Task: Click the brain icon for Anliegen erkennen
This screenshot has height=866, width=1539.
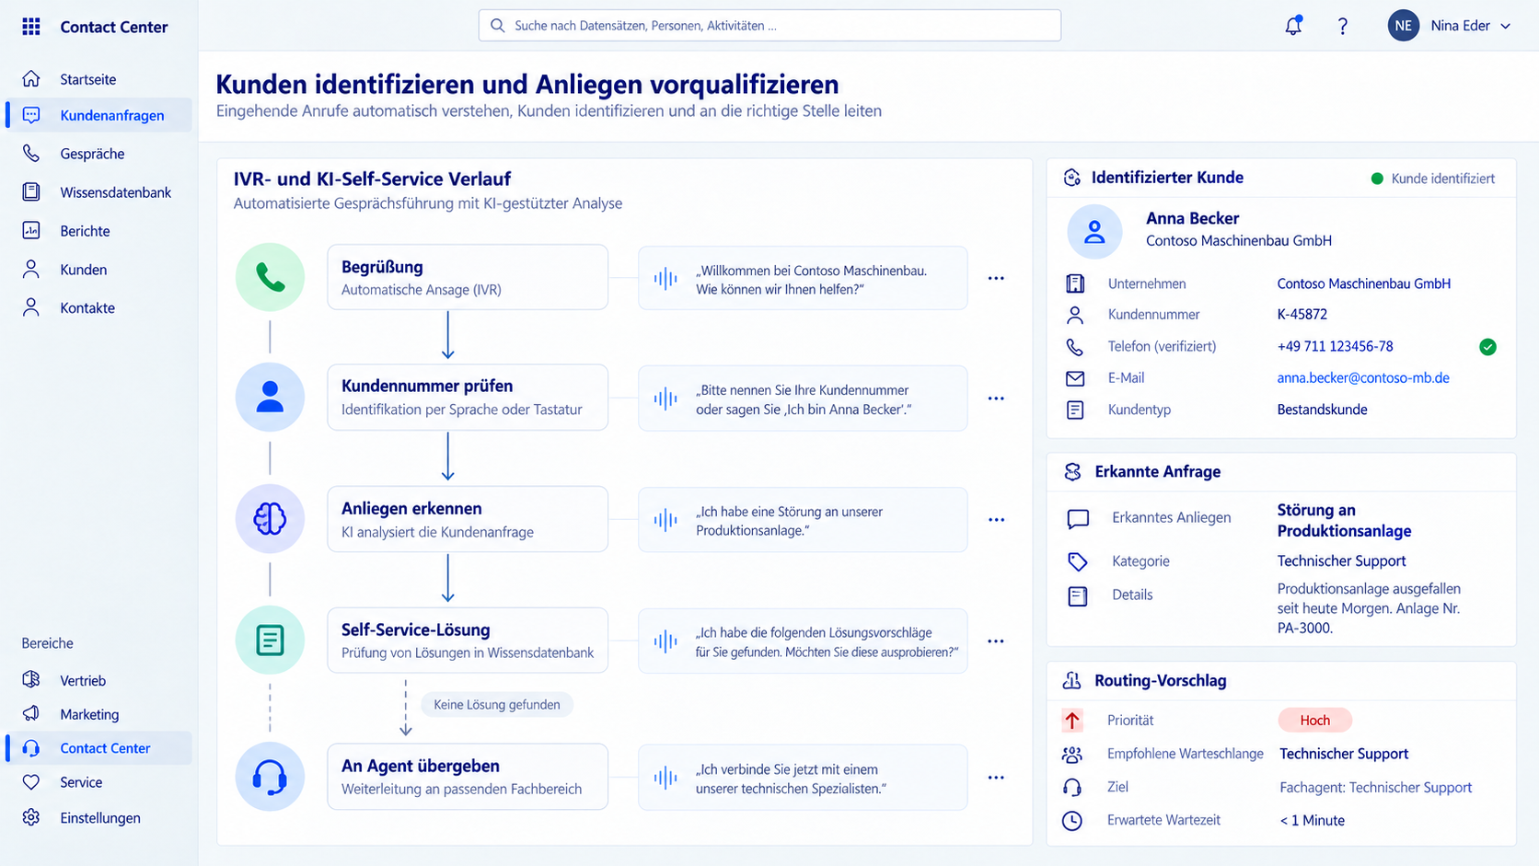Action: [270, 519]
